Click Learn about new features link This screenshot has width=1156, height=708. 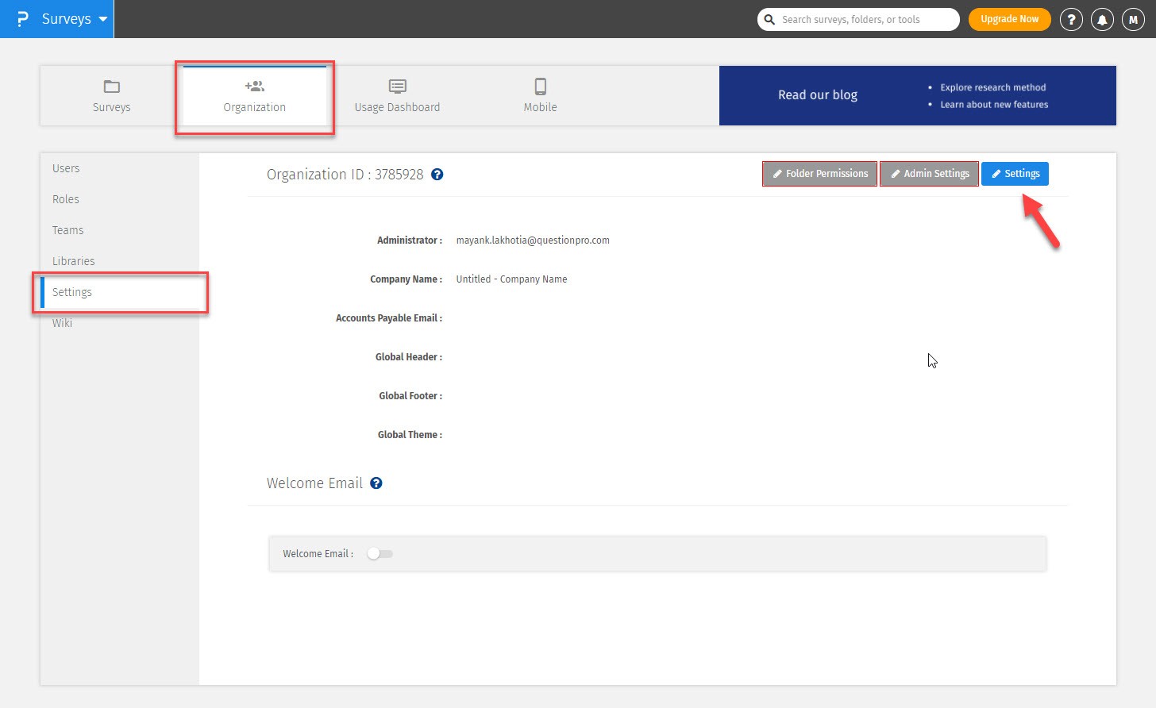tap(994, 105)
